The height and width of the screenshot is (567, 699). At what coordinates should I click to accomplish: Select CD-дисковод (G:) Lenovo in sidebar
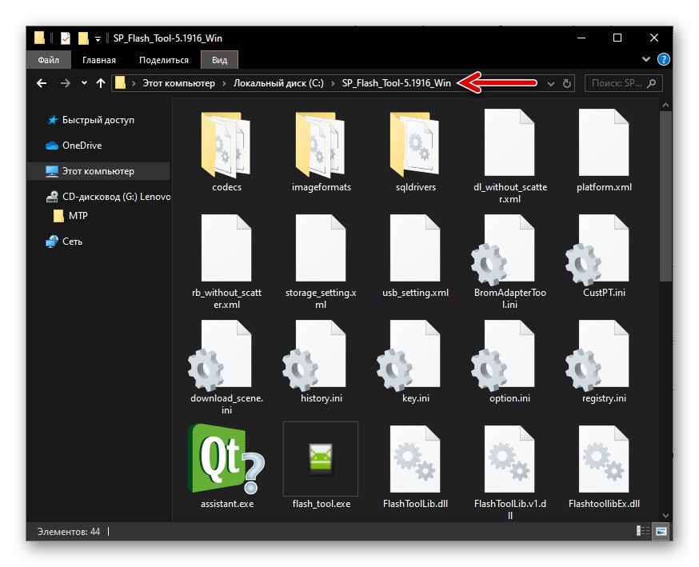(x=108, y=197)
